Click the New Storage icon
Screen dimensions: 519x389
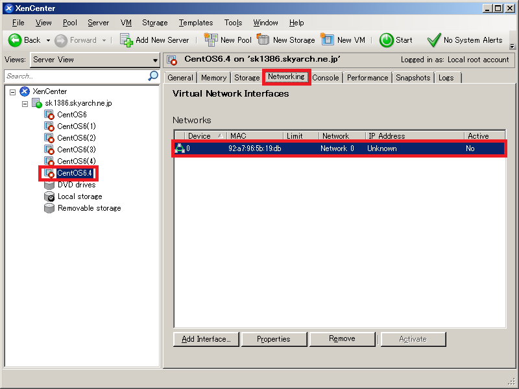263,40
